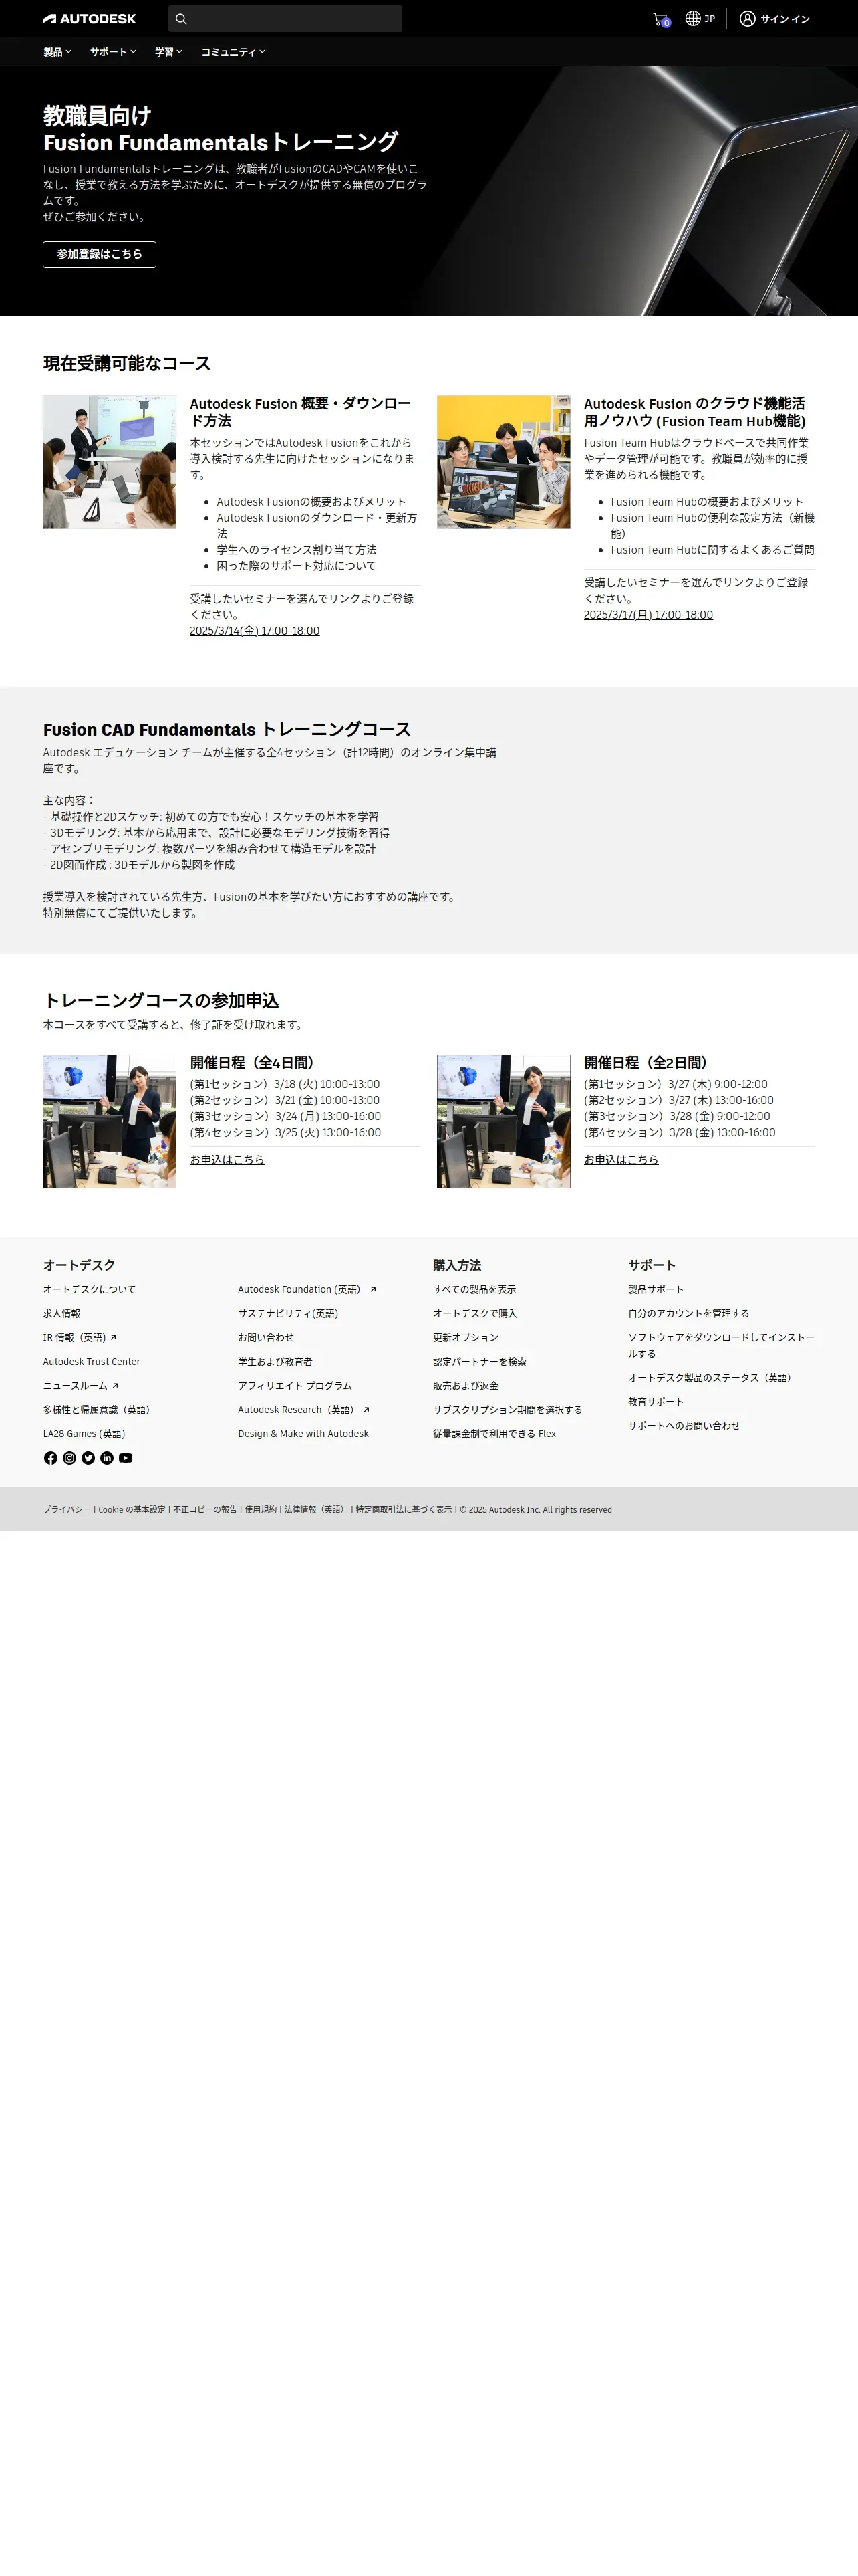Image resolution: width=858 pixels, height=2576 pixels.
Task: Open Autodesk Twitter icon
Action: 88,1458
